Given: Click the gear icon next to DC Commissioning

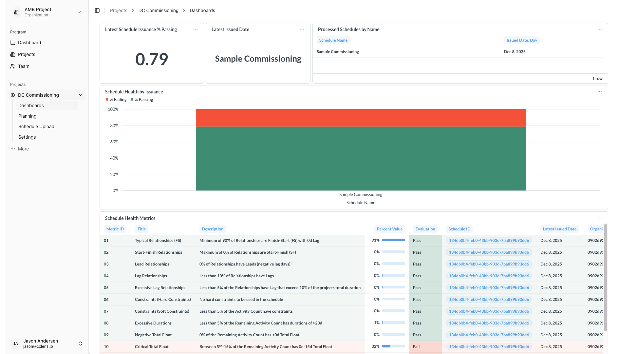Looking at the screenshot, I should [12, 95].
